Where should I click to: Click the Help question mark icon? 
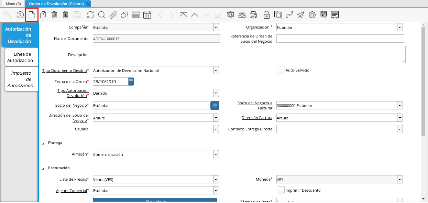[20, 15]
